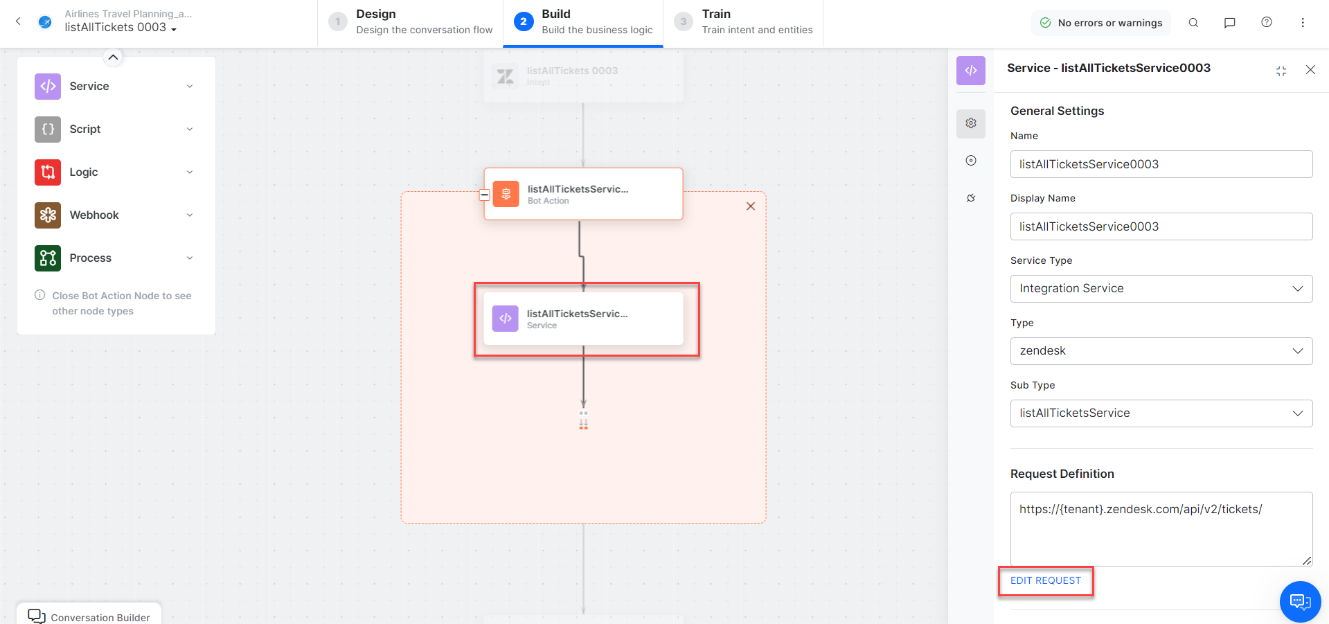1329x624 pixels.
Task: Switch to the Design tab
Action: point(411,22)
